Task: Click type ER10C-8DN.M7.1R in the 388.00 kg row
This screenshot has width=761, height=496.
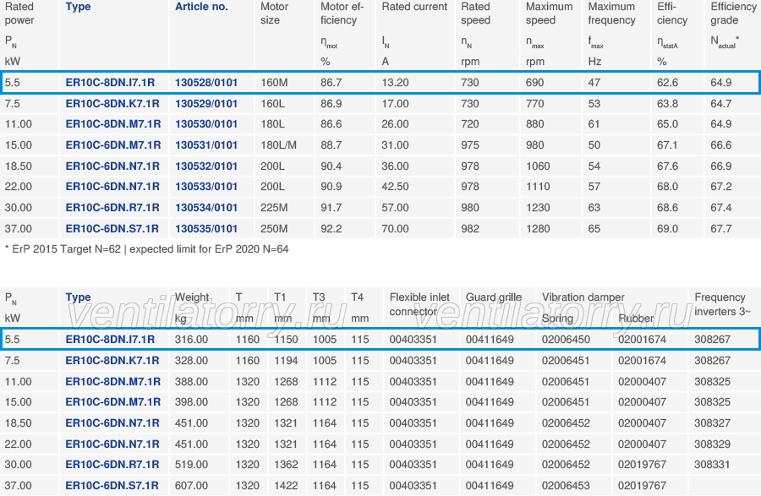Action: click(x=113, y=382)
